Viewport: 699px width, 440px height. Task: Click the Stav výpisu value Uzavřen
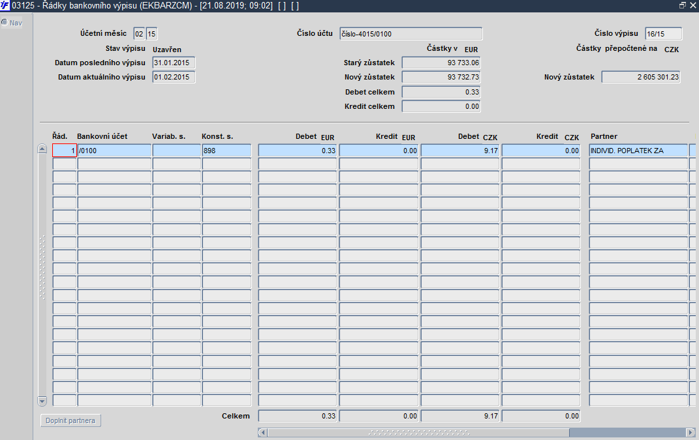167,50
